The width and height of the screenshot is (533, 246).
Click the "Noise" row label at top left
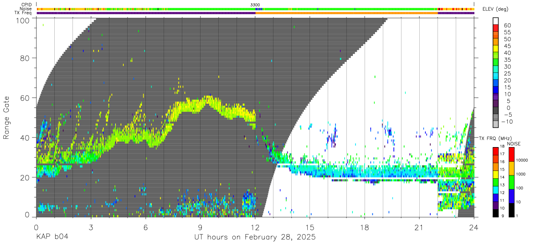click(26, 9)
